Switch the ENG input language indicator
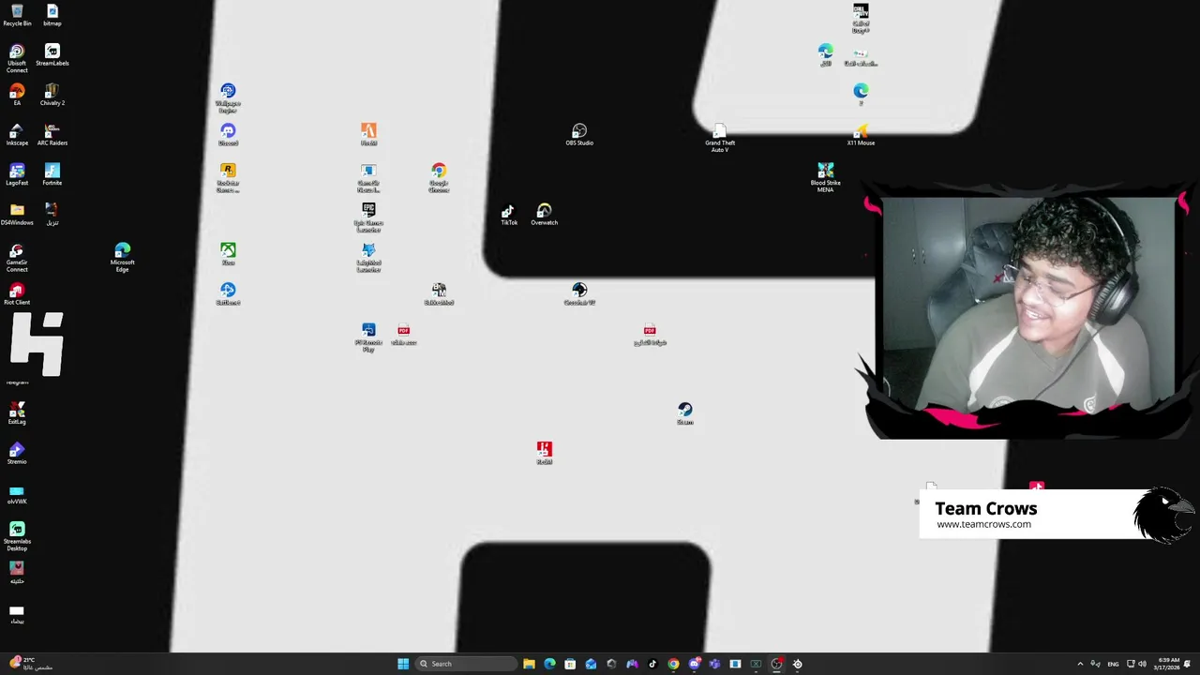The image size is (1200, 675). coord(1115,664)
